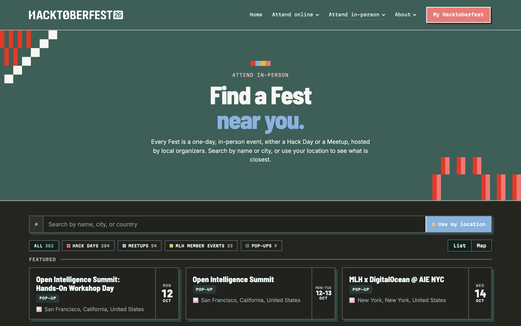This screenshot has width=521, height=326.
Task: Filter by MLH Member Events 33
Action: pos(201,246)
